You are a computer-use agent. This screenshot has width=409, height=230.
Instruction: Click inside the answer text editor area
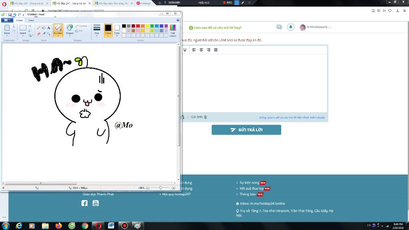click(254, 83)
